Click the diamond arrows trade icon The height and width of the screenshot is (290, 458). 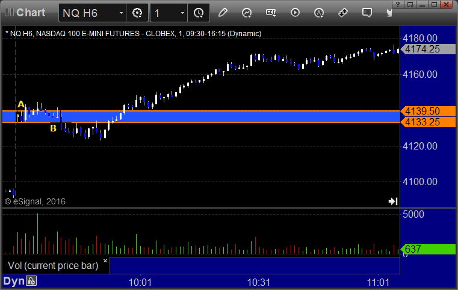point(343,13)
